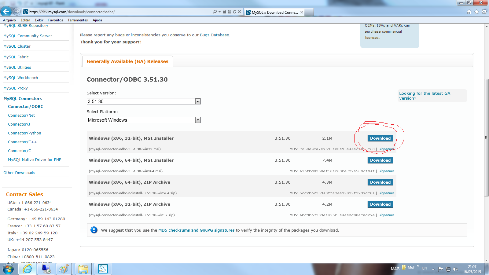Download the 64-bit ZIP Archive

pos(380,182)
